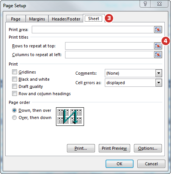Viewport: 171px width, 174px height.
Task: Enable Row and column headings
Action: pos(14,94)
